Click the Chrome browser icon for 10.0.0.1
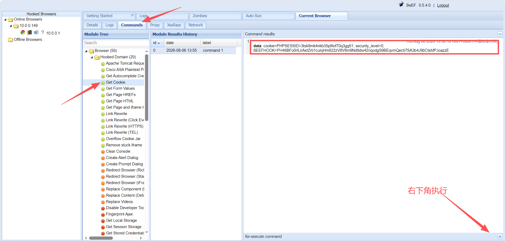This screenshot has width=505, height=241. click(23, 32)
